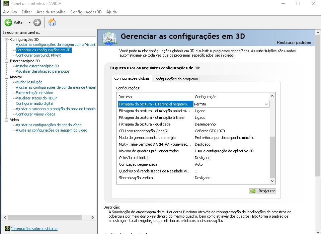The height and width of the screenshot is (234, 321).
Task: Open Ajustar as configurações da imagem com visualização
Action: 56,45
